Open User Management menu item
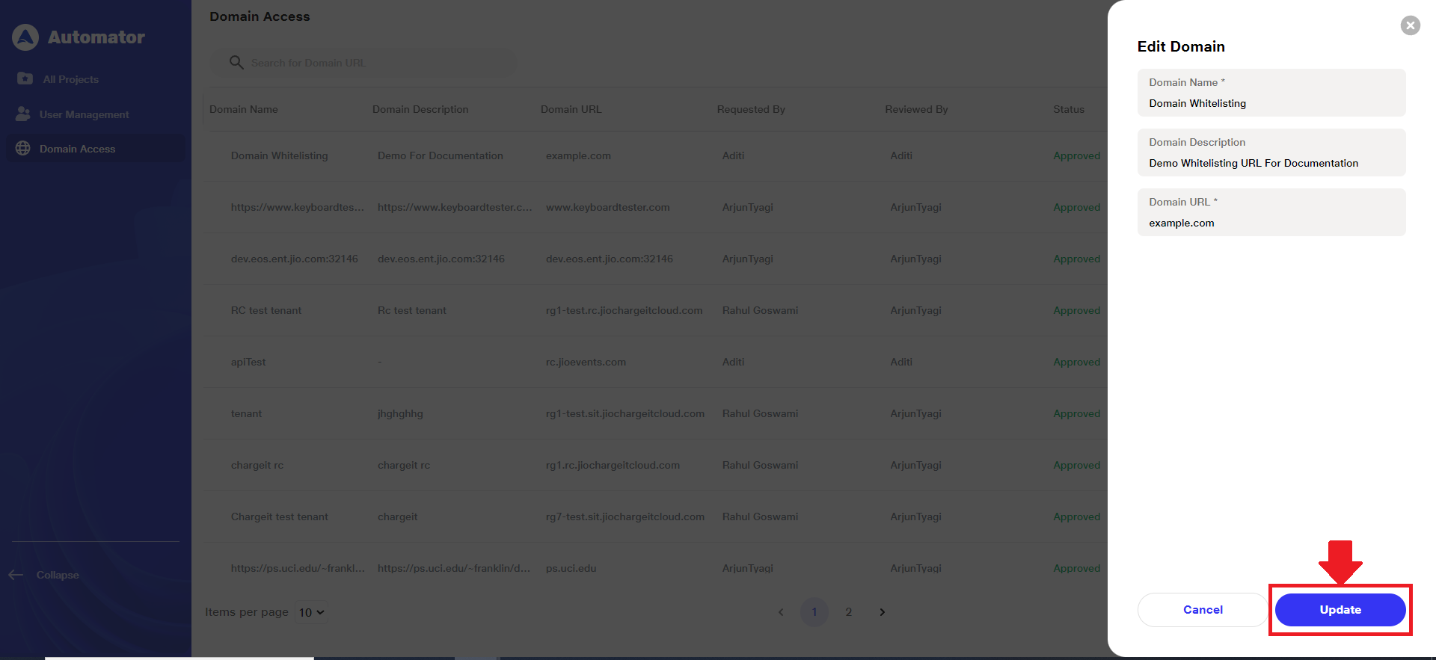The width and height of the screenshot is (1436, 660). [x=84, y=114]
